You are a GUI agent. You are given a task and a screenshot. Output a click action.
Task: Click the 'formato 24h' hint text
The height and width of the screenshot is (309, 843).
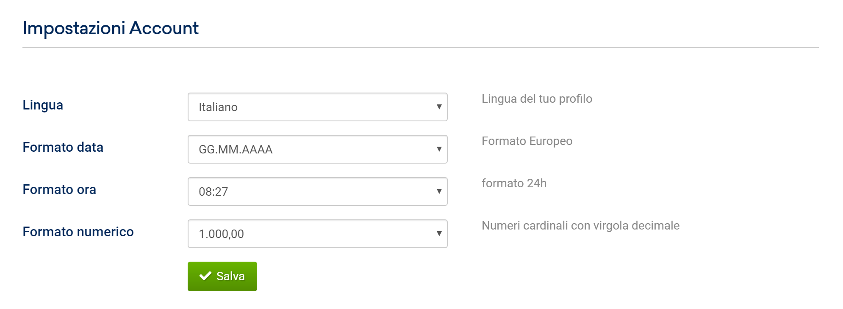pos(514,183)
